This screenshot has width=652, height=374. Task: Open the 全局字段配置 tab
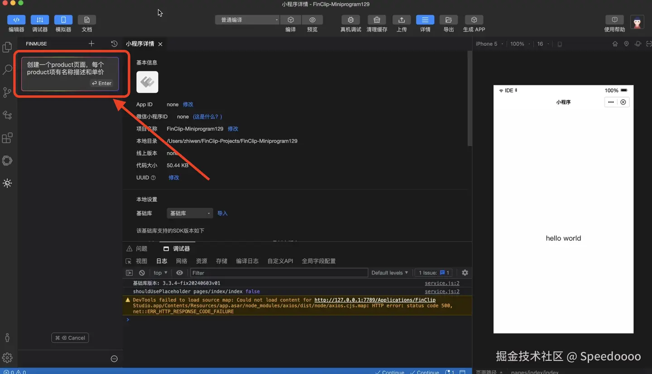[319, 261]
